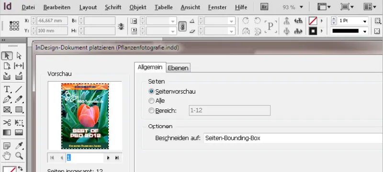Select the Line tool
Viewport: 383px width, 172px height.
pos(19,89)
